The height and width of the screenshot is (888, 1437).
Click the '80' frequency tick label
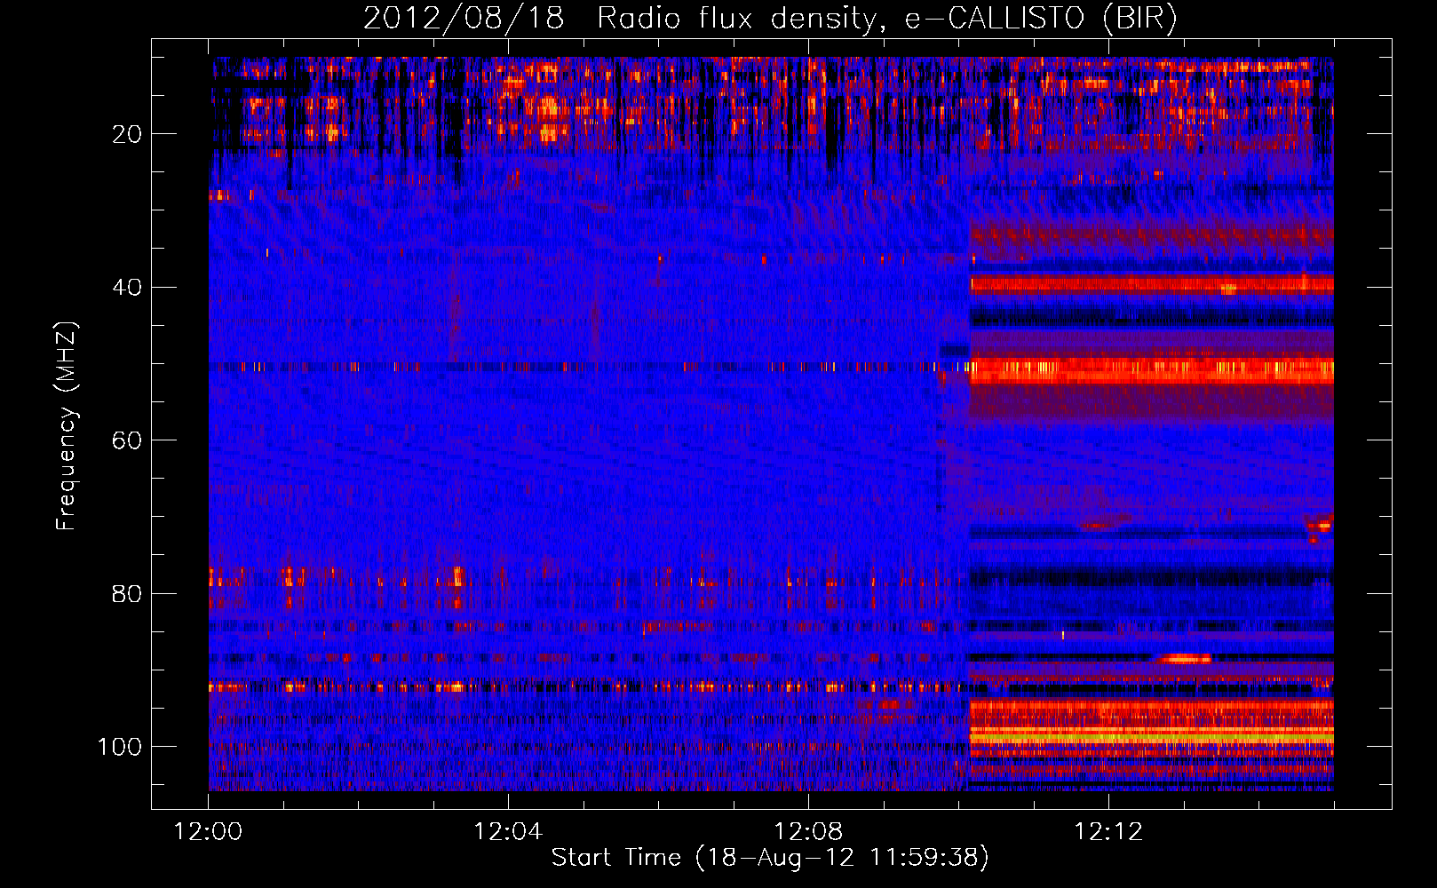128,593
